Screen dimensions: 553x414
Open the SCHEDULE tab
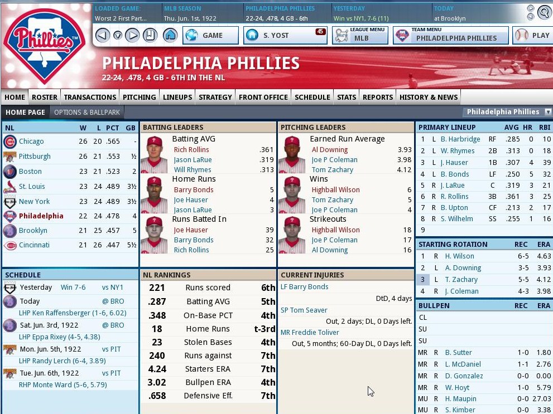pos(312,98)
